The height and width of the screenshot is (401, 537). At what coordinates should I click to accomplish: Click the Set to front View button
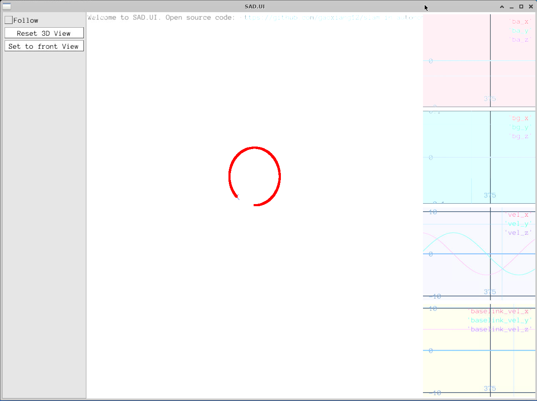(x=44, y=46)
